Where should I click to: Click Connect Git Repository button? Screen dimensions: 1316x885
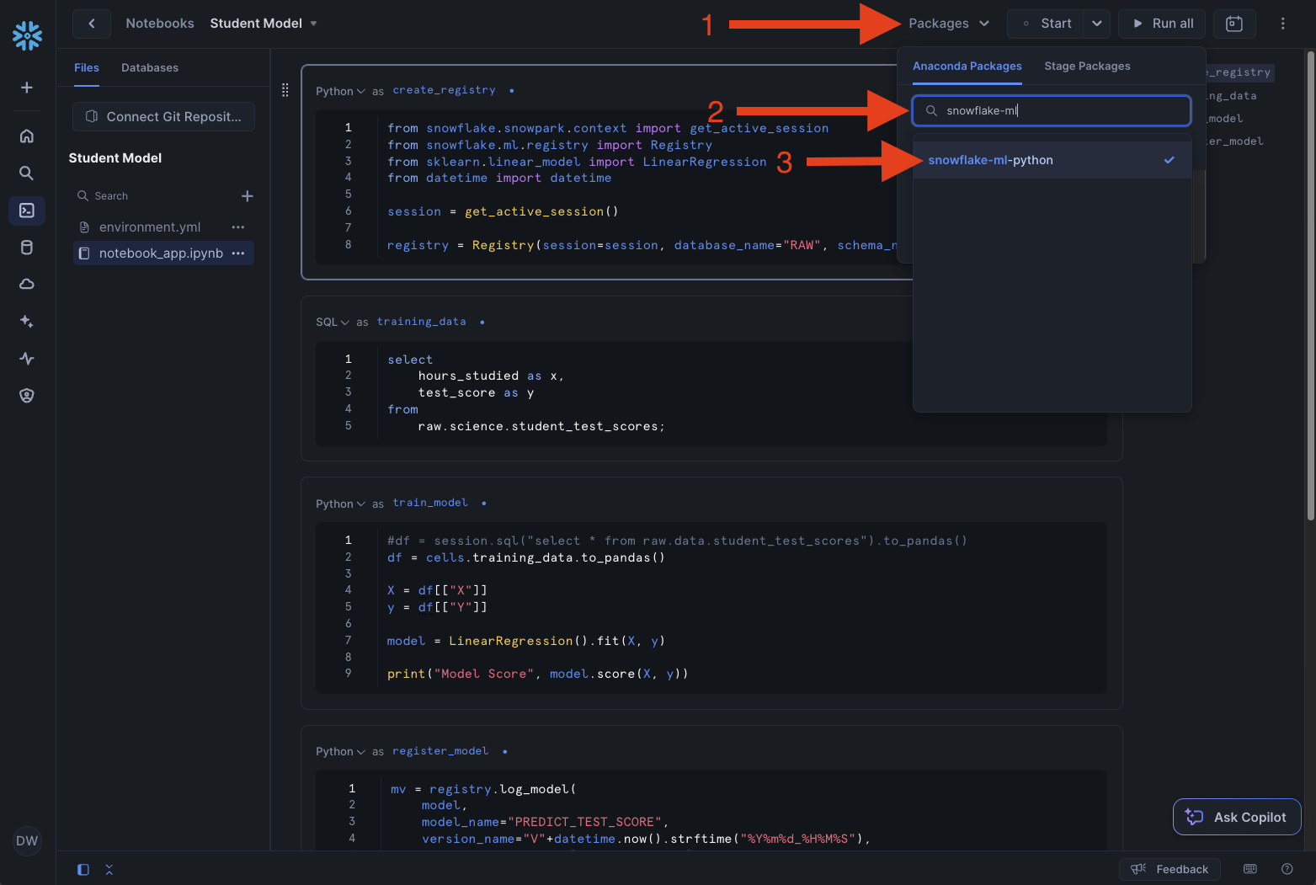(163, 116)
